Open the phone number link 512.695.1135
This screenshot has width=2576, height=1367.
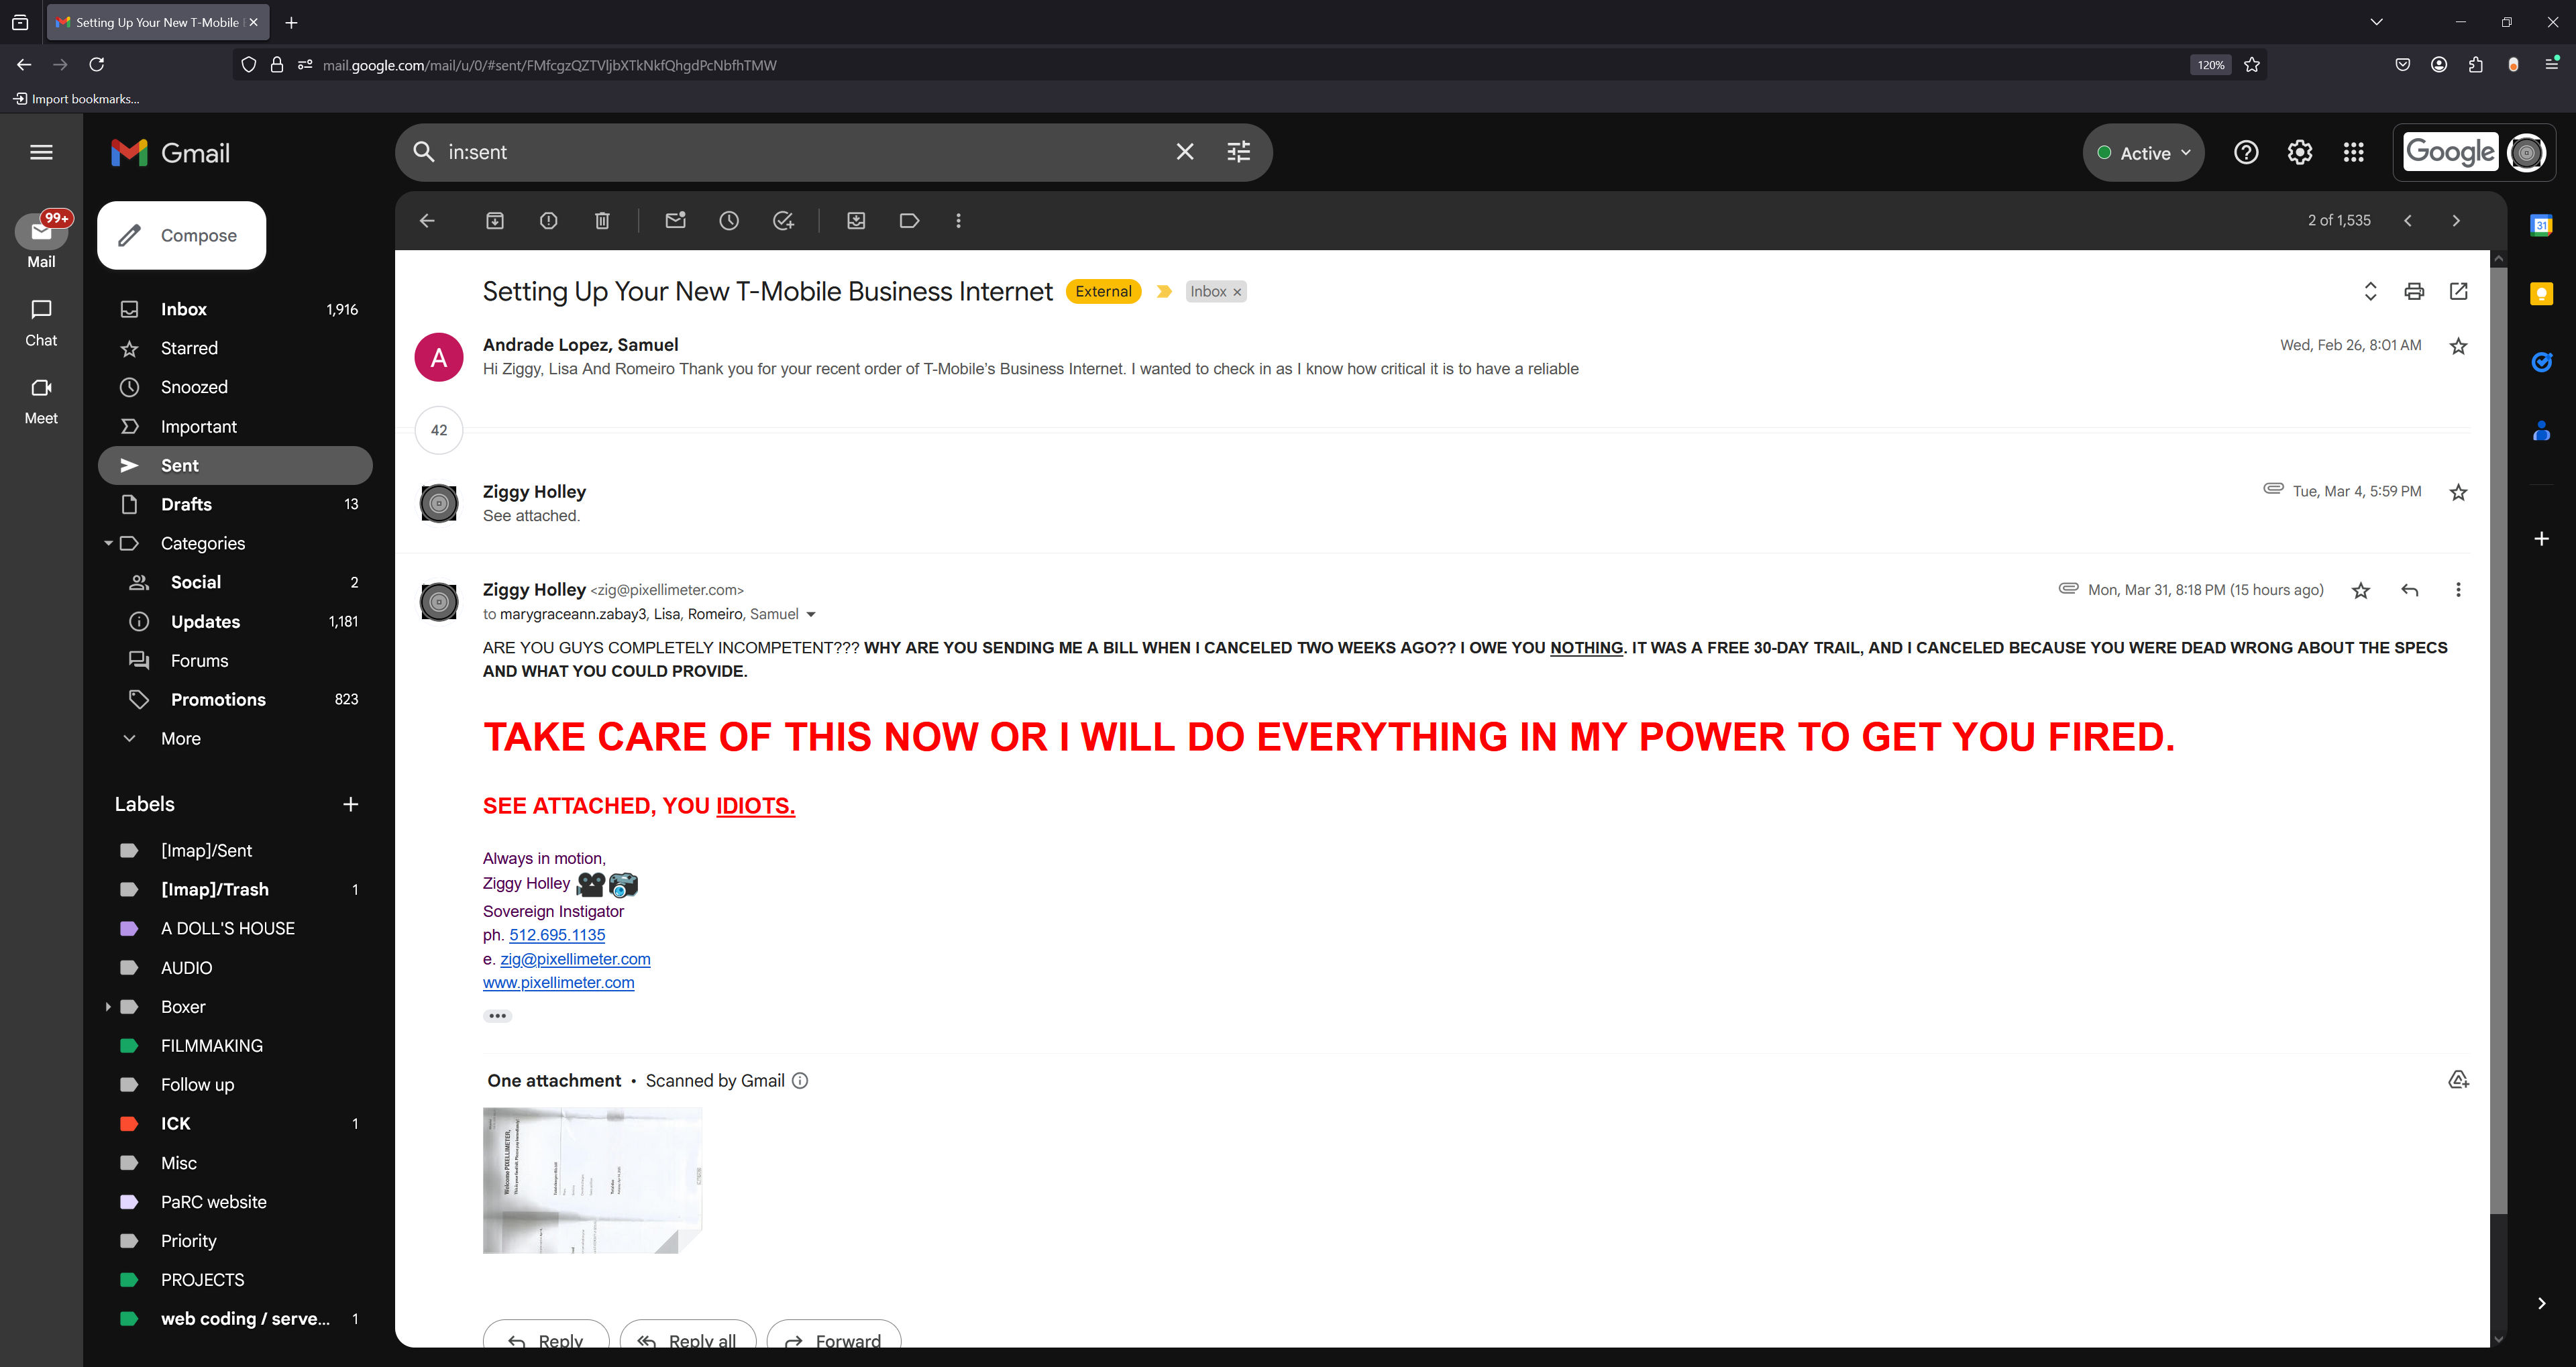click(x=557, y=935)
